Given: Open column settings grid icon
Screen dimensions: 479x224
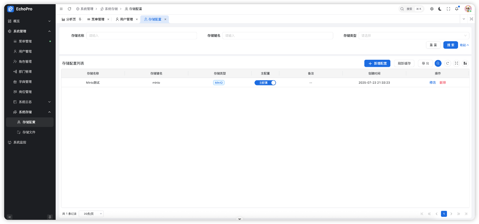Looking at the screenshot, I should tap(465, 63).
